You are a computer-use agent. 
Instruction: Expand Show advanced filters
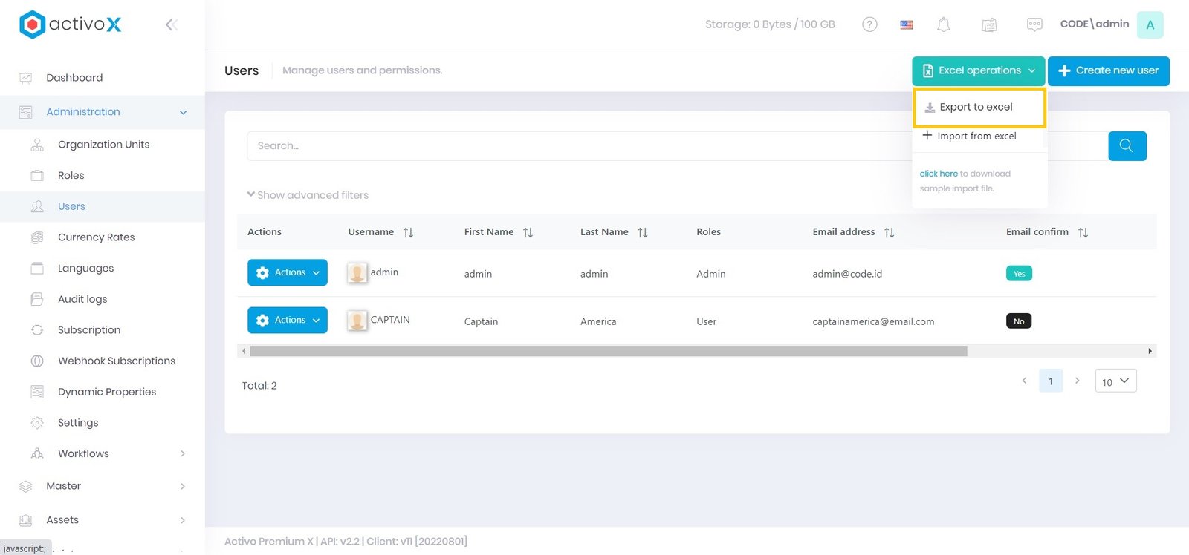[308, 195]
